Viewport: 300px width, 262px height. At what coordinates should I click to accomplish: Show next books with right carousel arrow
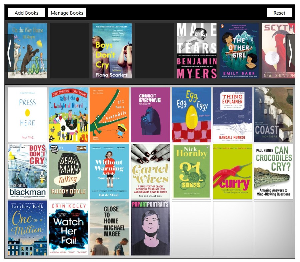point(290,53)
